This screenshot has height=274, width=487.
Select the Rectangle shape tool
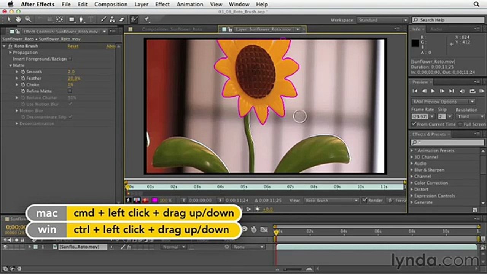click(72, 19)
